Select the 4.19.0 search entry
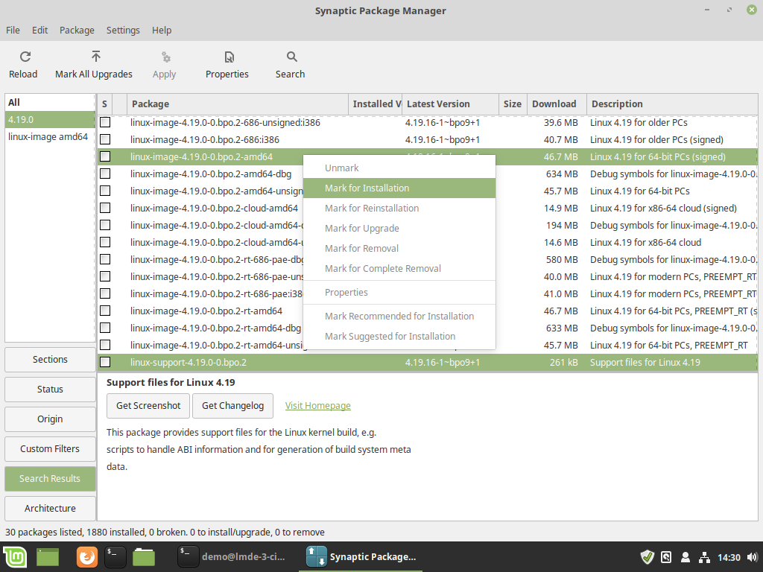The height and width of the screenshot is (572, 763). [x=50, y=120]
